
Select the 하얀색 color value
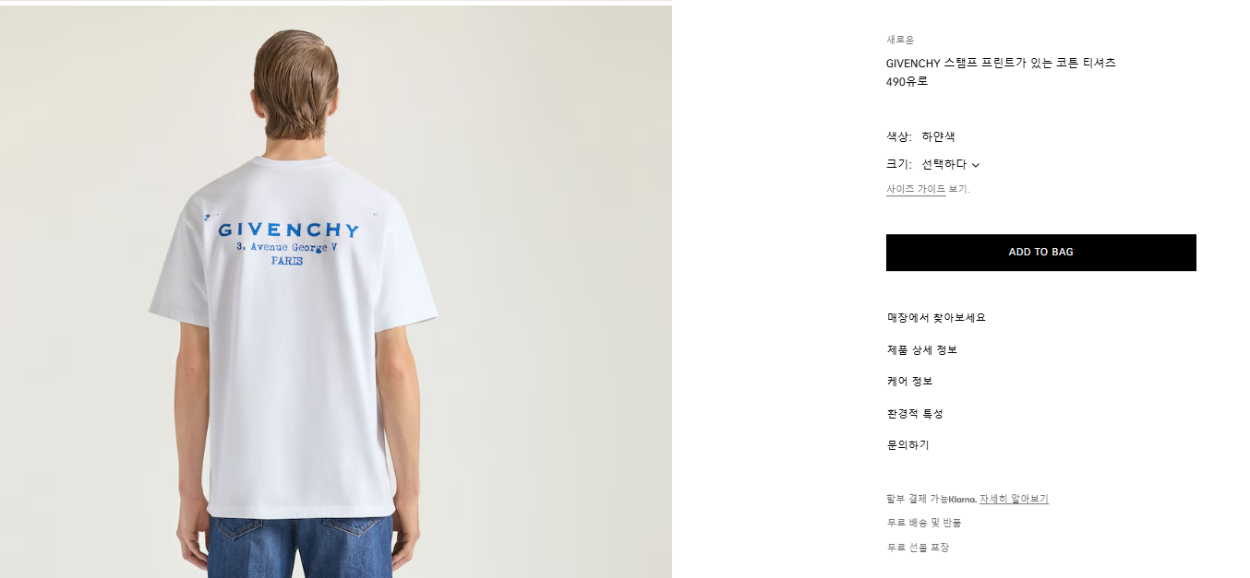[x=938, y=136]
